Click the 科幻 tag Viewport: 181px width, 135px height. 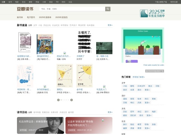pos(147,99)
